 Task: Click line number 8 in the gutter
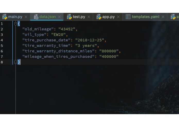(2, 62)
